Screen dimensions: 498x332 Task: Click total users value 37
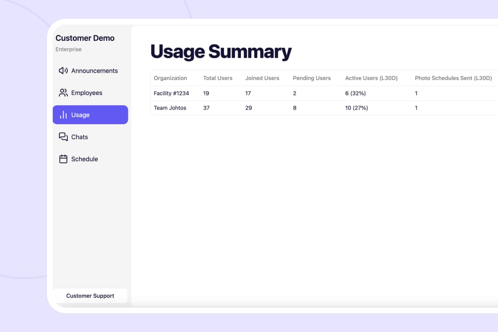[207, 108]
